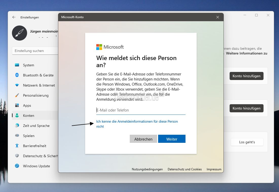
Task: Select the Personalisierung category
Action: click(35, 95)
